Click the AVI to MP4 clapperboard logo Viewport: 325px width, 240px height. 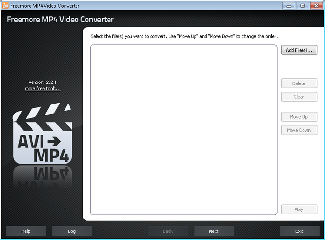(42, 134)
